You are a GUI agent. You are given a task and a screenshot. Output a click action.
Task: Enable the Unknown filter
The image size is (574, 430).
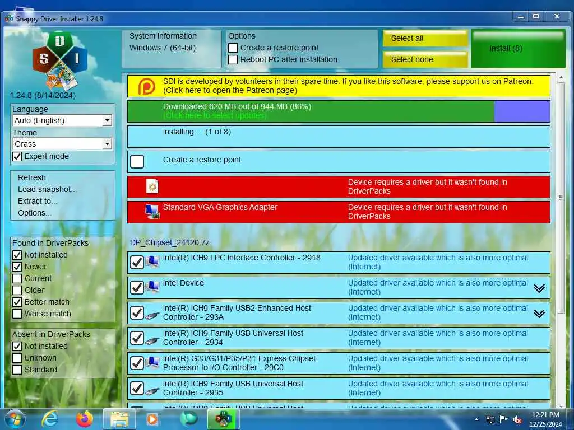(17, 358)
